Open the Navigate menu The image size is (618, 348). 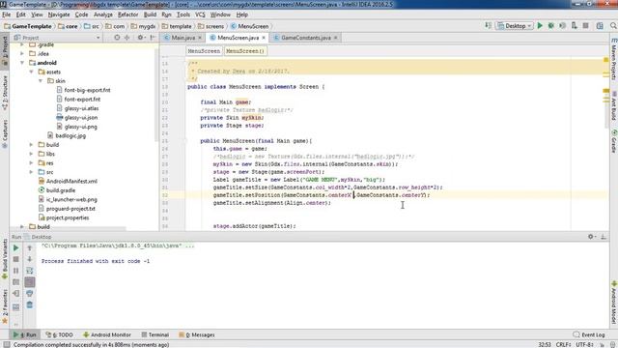coord(59,14)
